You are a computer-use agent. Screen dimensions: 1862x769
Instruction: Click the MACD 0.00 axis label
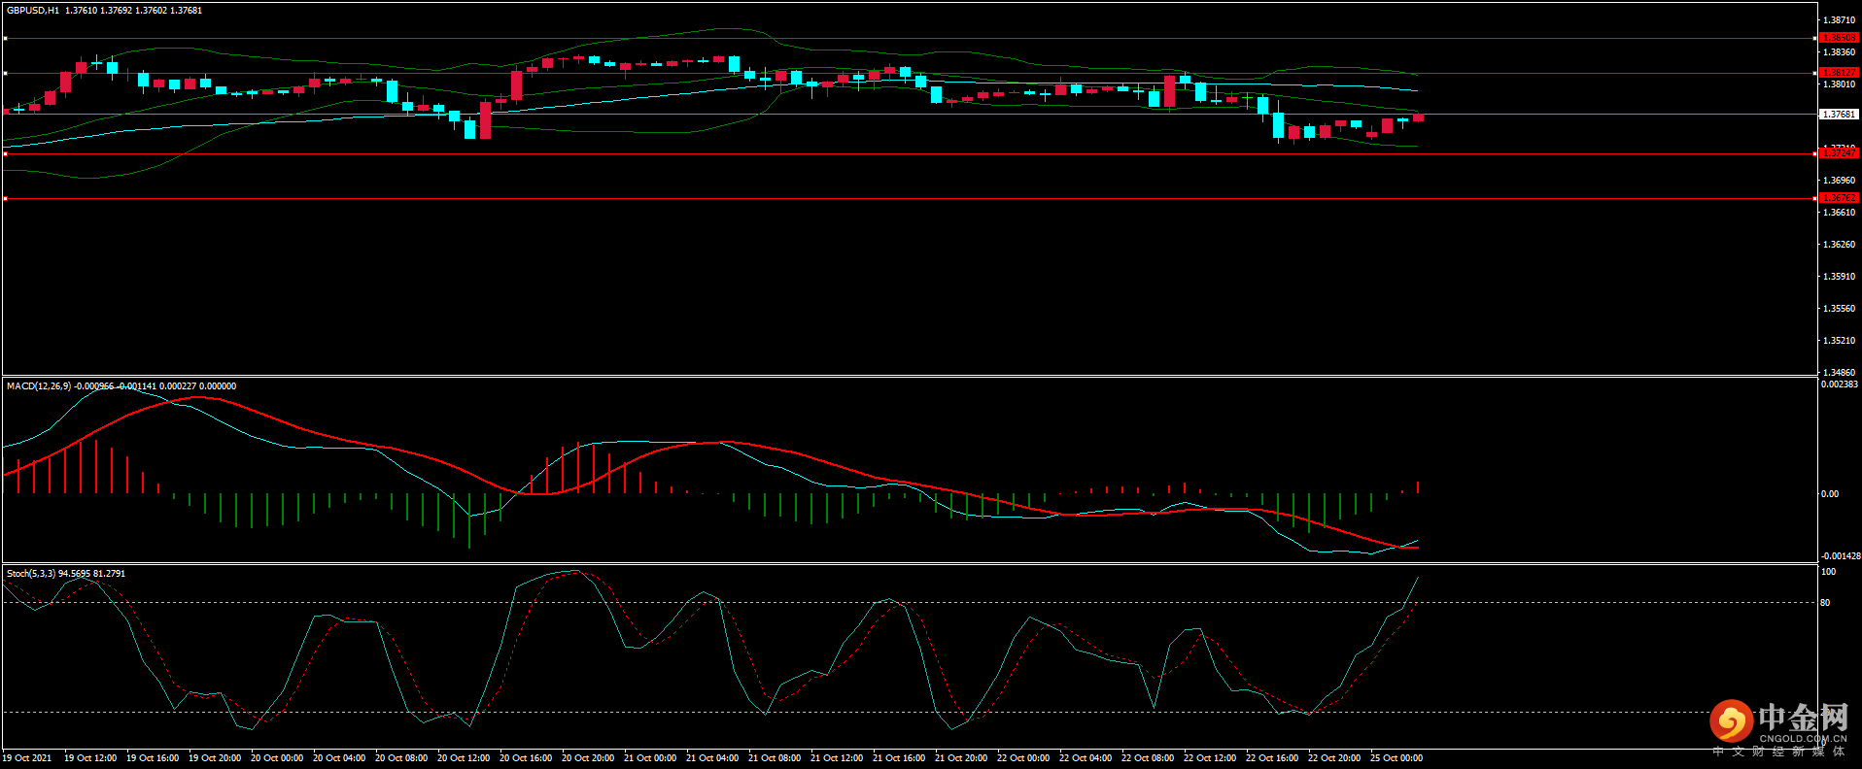click(1829, 494)
